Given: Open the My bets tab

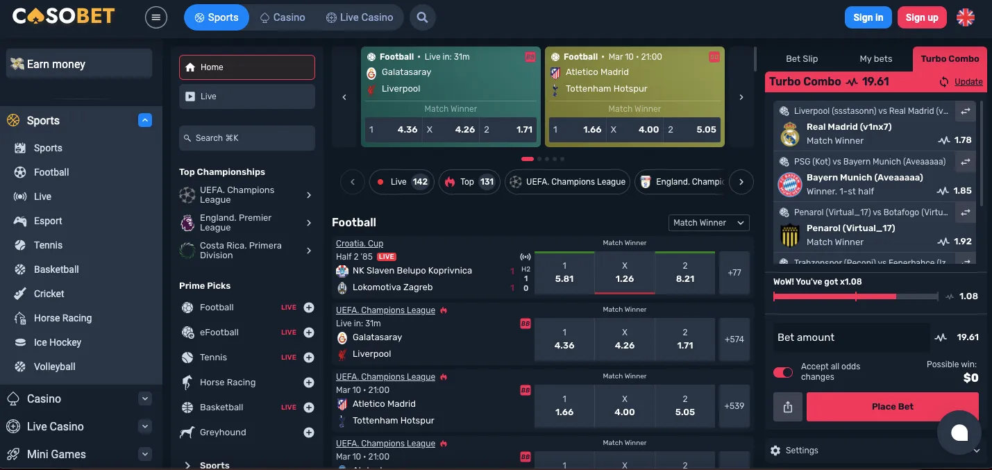Looking at the screenshot, I should coord(876,59).
